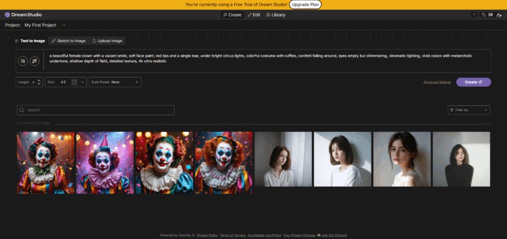Adjust the Images count stepper arrows
The width and height of the screenshot is (507, 239).
pyautogui.click(x=39, y=82)
